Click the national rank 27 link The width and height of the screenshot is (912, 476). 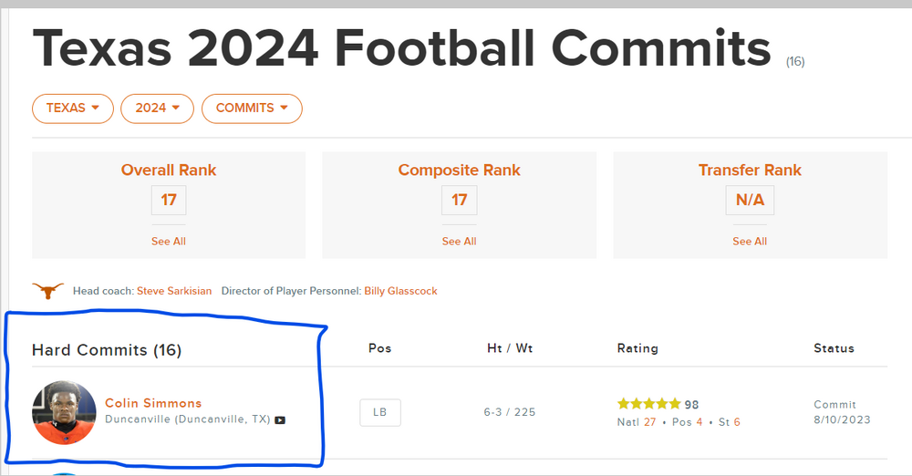tap(649, 421)
